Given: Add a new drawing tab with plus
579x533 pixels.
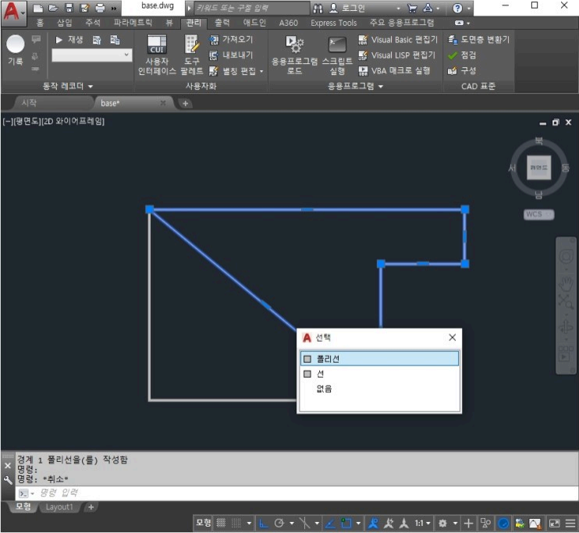Looking at the screenshot, I should tap(186, 104).
